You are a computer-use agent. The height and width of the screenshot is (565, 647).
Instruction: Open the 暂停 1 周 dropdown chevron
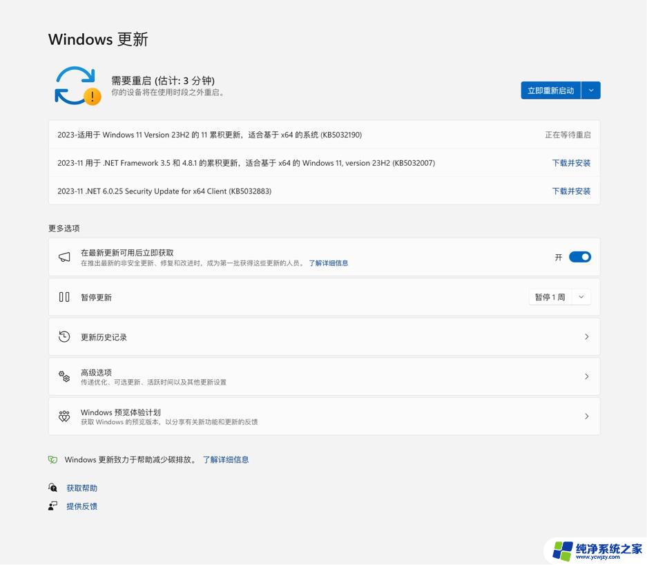581,297
